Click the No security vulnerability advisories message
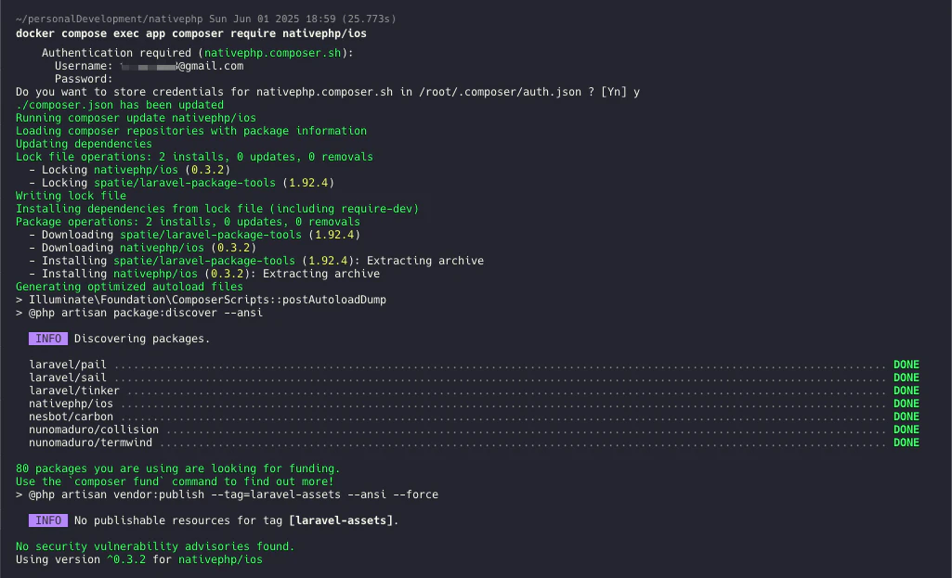 point(155,547)
